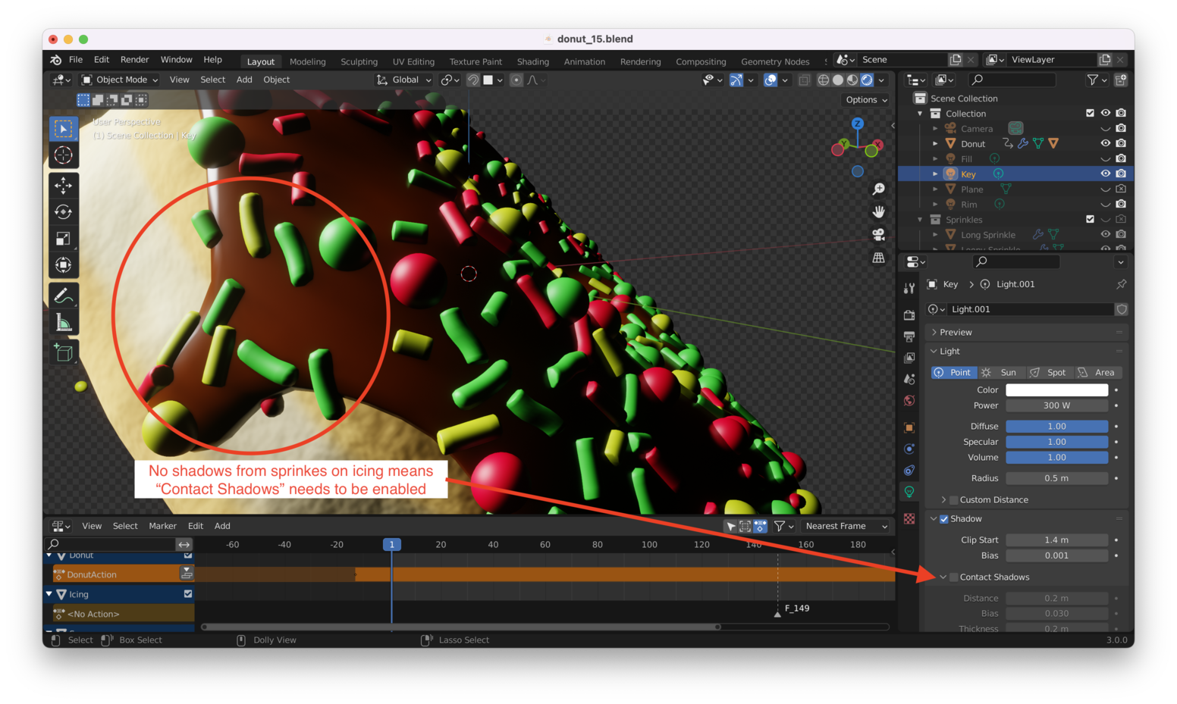The image size is (1177, 704).
Task: Open the Nearest Frame dropdown
Action: click(x=846, y=526)
